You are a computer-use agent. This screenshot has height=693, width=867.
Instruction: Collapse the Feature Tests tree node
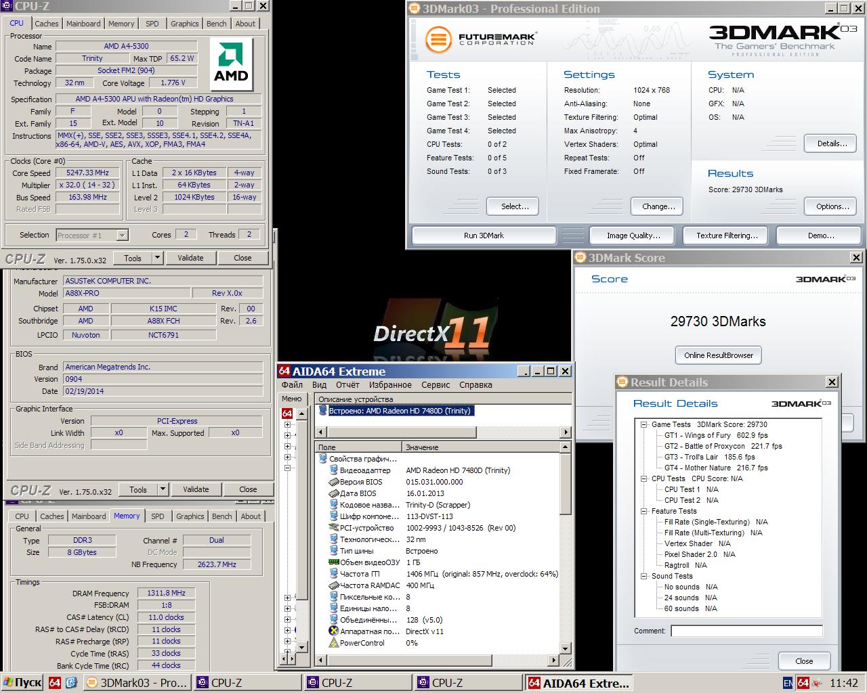click(x=644, y=511)
